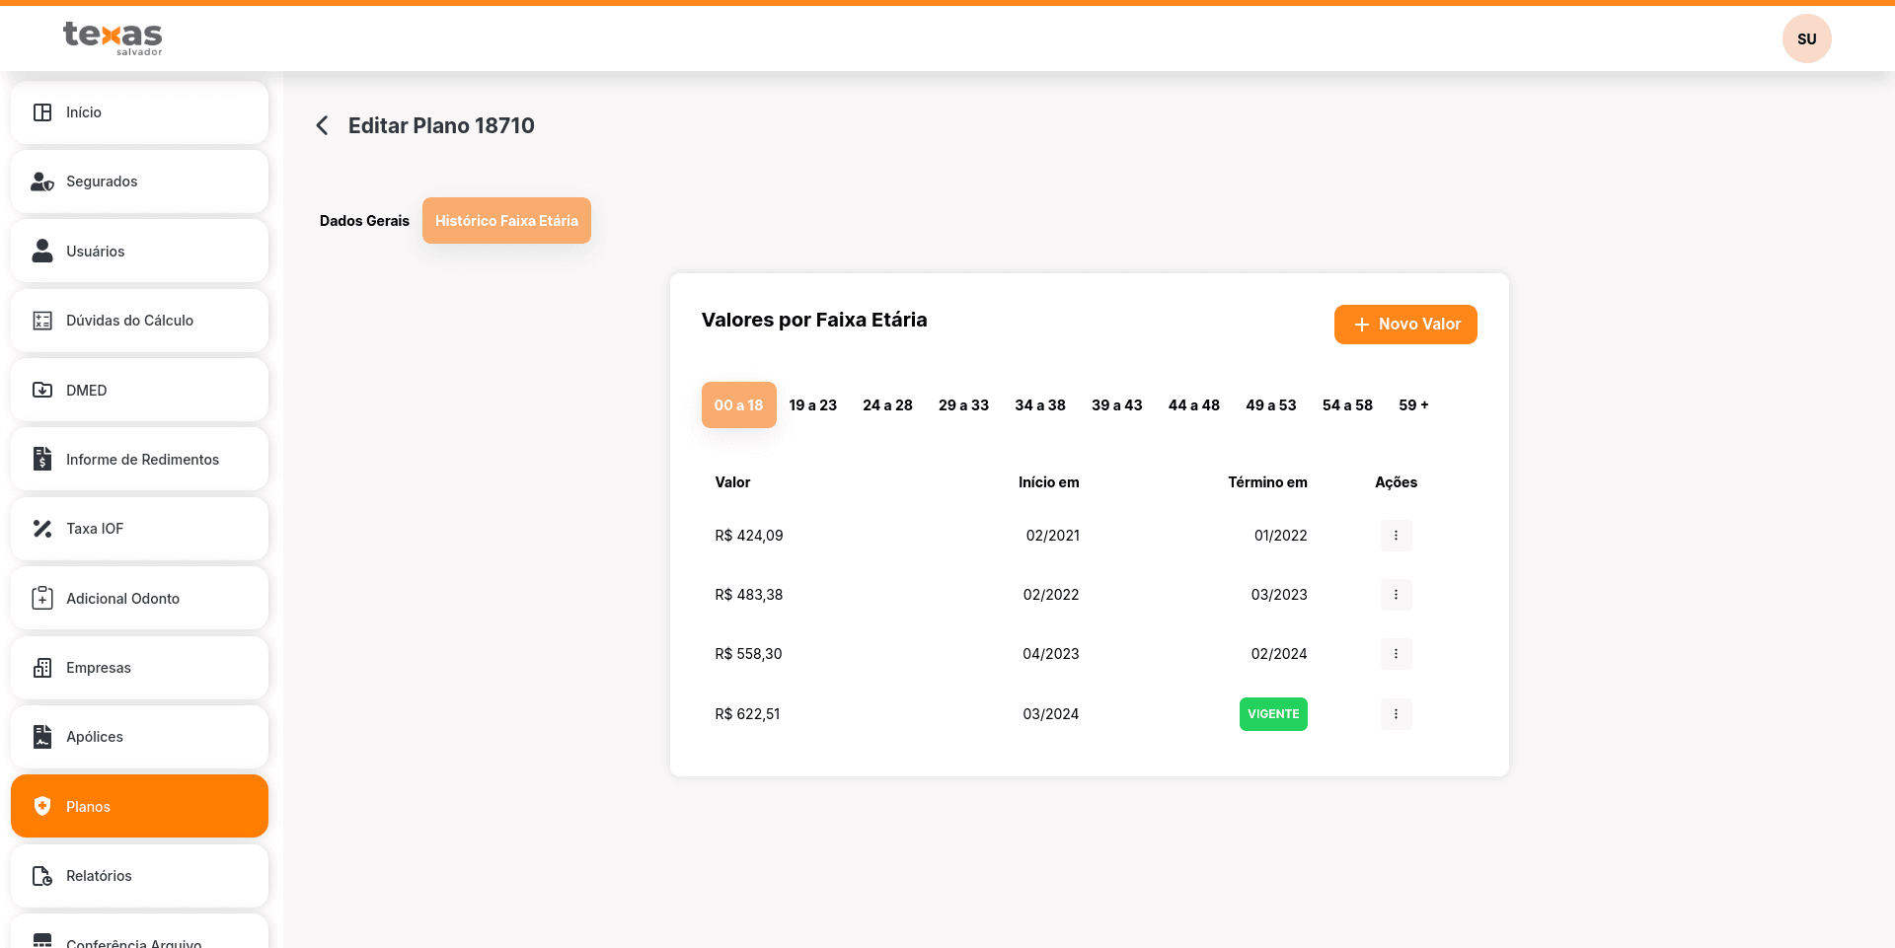Click the VIGENTE status badge
Viewport: 1895px width, 948px height.
click(x=1273, y=714)
